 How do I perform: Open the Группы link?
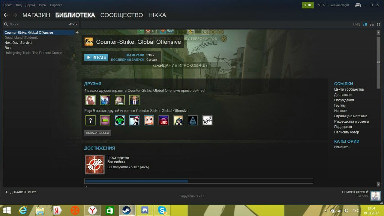click(x=340, y=106)
